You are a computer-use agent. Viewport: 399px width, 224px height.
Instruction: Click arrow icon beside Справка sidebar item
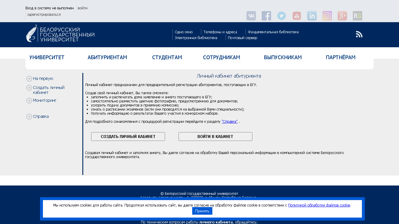coord(29,117)
